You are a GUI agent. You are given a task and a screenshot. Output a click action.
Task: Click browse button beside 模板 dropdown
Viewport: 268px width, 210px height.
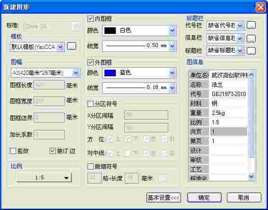[71, 46]
